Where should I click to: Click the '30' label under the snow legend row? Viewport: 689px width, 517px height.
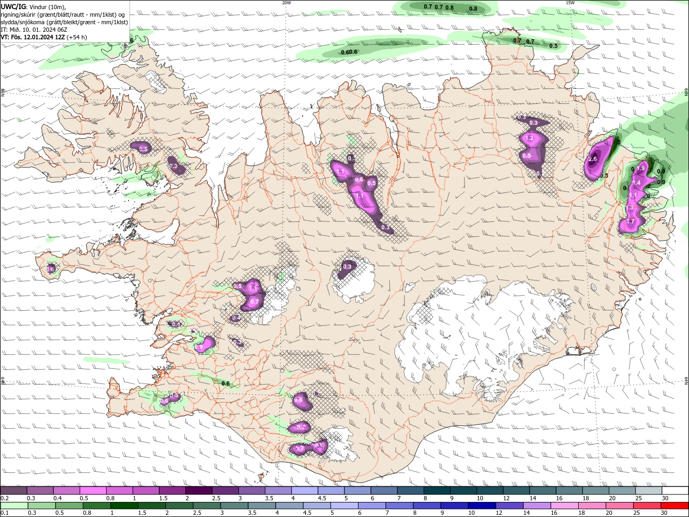(665, 498)
